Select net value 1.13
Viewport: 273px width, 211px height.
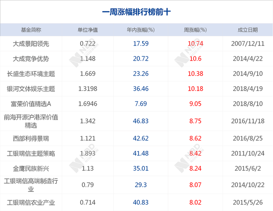tap(88, 169)
